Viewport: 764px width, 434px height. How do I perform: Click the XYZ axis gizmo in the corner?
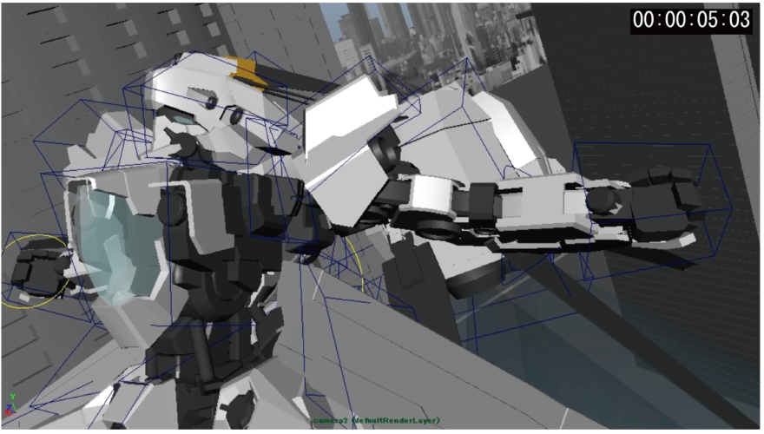click(x=11, y=402)
